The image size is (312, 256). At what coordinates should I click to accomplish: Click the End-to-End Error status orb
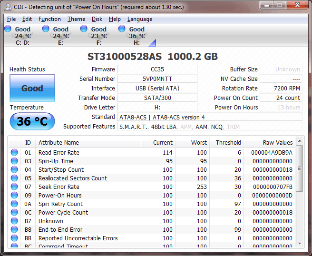click(x=14, y=229)
